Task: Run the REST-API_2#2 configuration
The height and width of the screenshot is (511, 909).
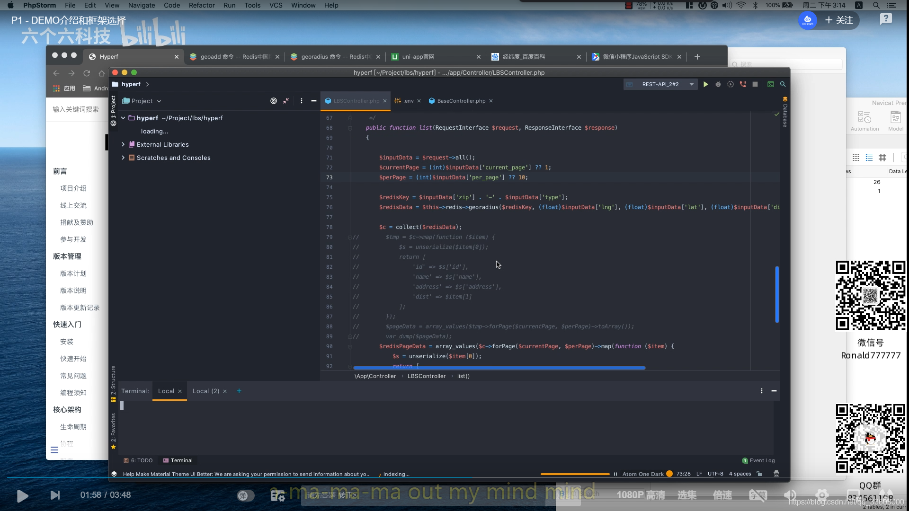Action: (x=705, y=84)
